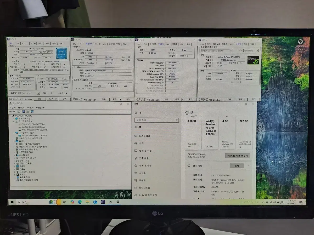
Task: Launch Microsoft Edge from the taskbar
Action: pos(80,203)
